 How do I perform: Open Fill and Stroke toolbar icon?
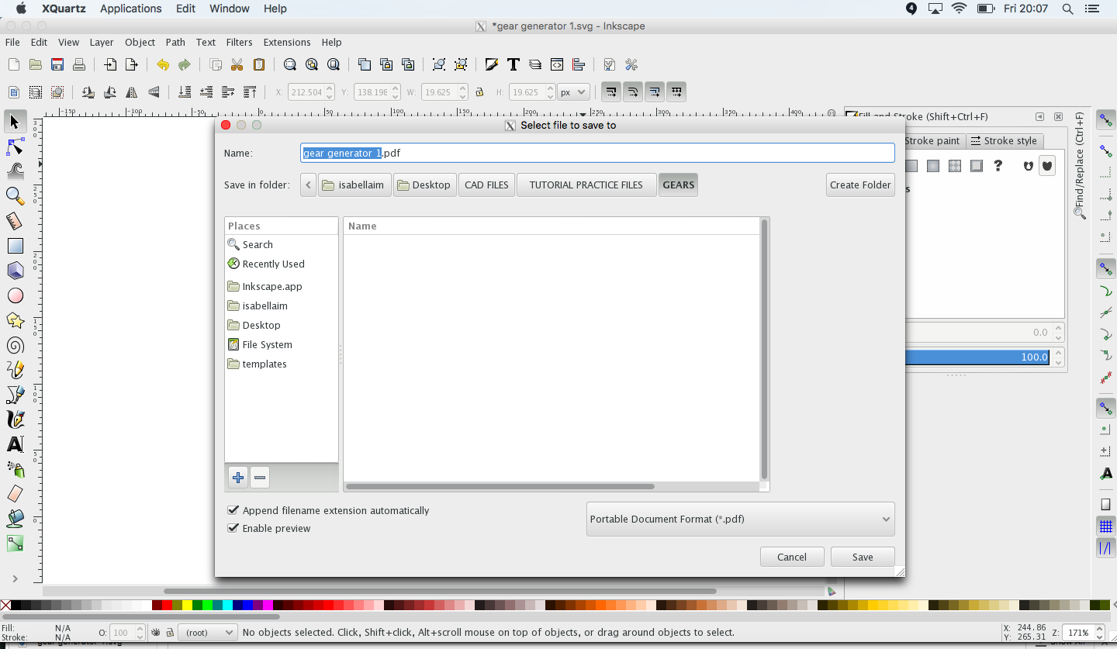tap(491, 64)
